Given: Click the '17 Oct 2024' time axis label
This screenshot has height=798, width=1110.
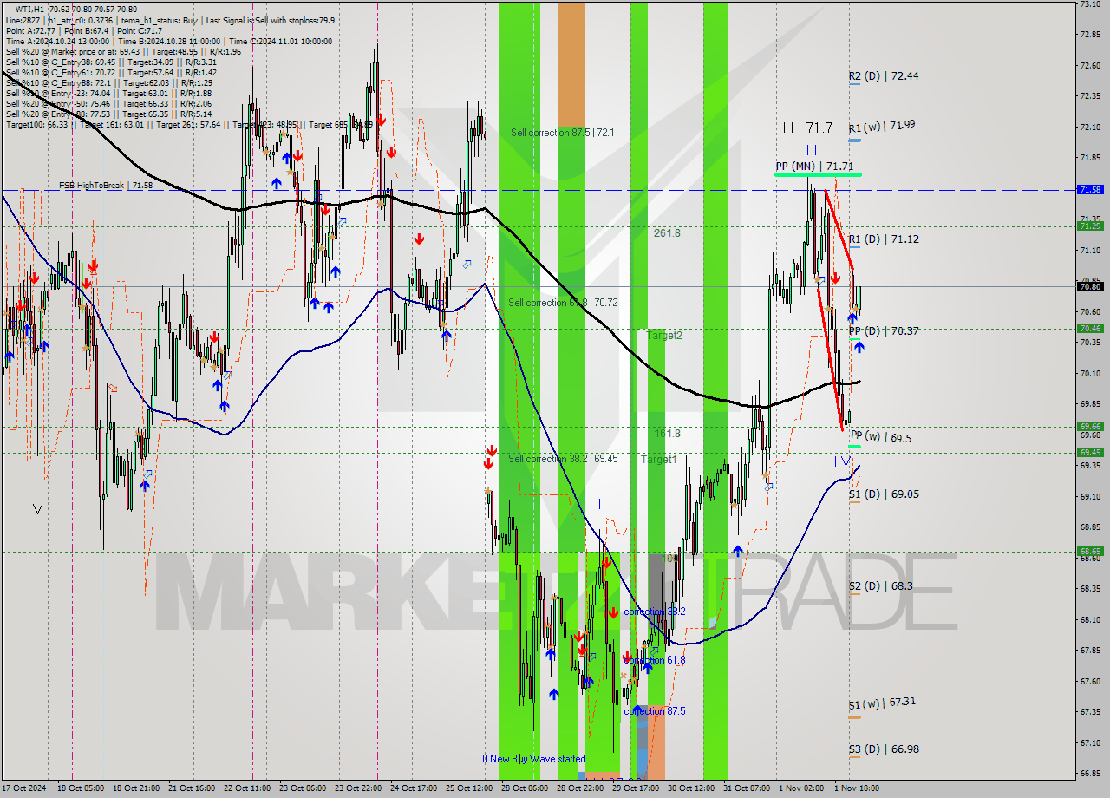Looking at the screenshot, I should pyautogui.click(x=23, y=788).
